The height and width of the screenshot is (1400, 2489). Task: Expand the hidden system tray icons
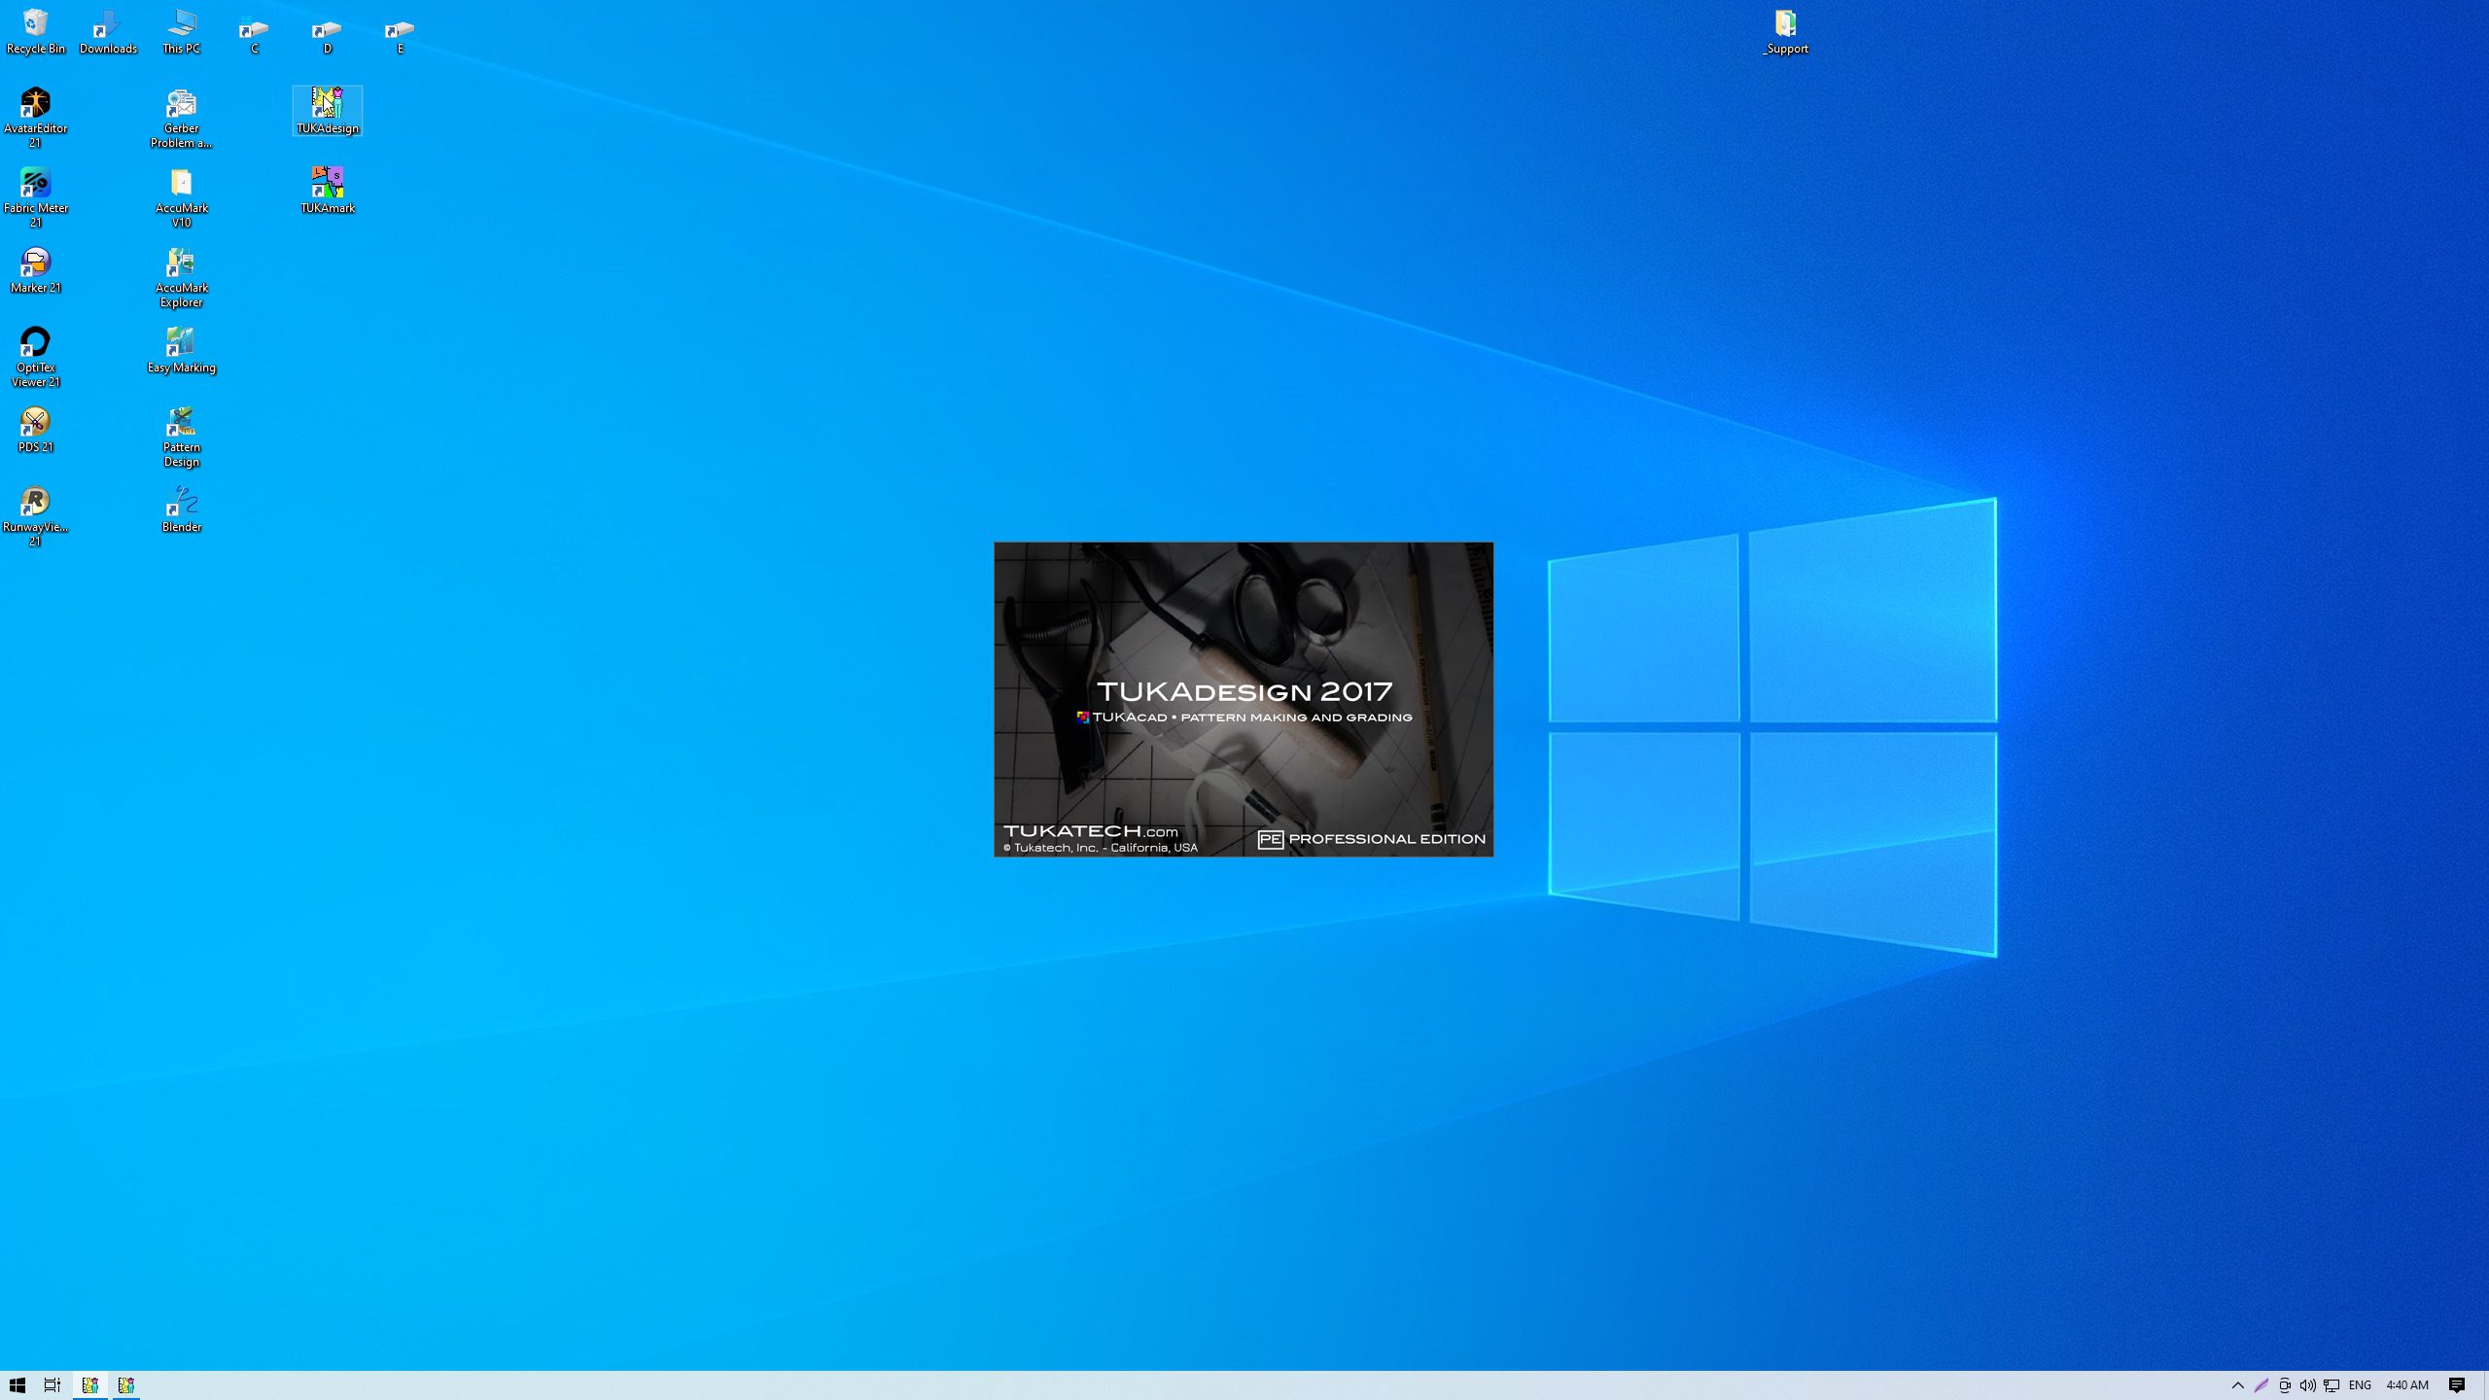click(2237, 1384)
